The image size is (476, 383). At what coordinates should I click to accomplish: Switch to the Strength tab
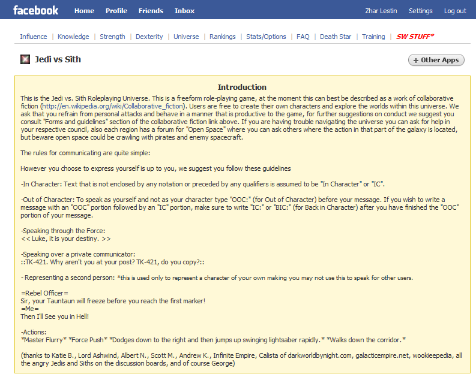point(112,37)
